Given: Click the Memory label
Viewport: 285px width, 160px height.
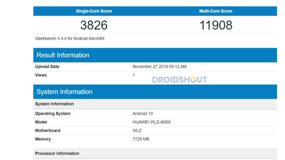Looking at the screenshot, I should point(43,139).
